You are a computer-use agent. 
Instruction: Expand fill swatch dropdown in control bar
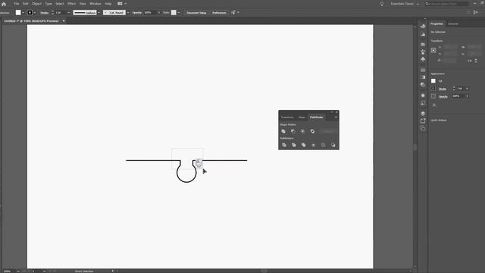(x=23, y=13)
